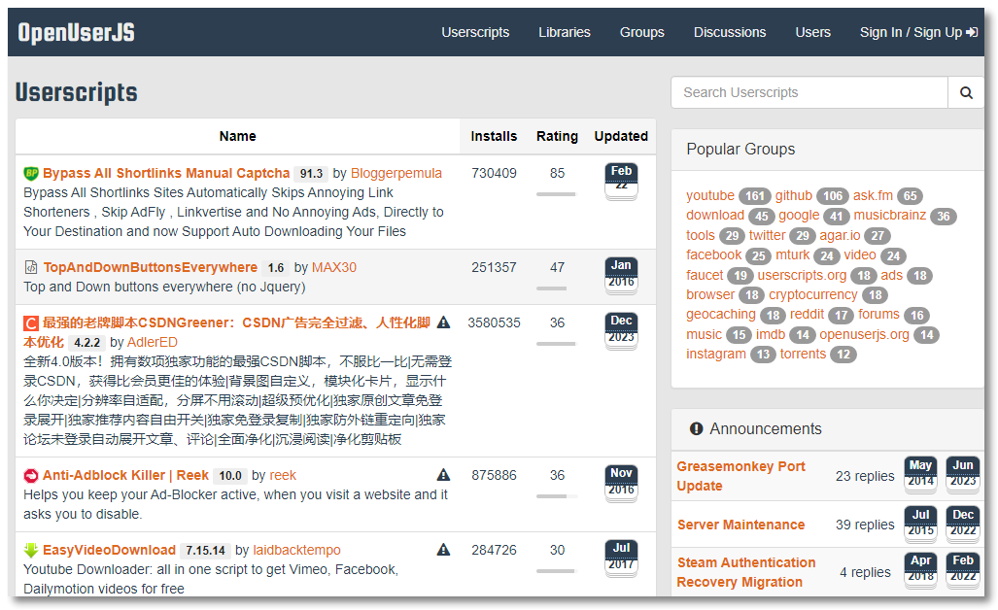Open the userscripts.org group
This screenshot has height=610, width=998.
click(802, 275)
